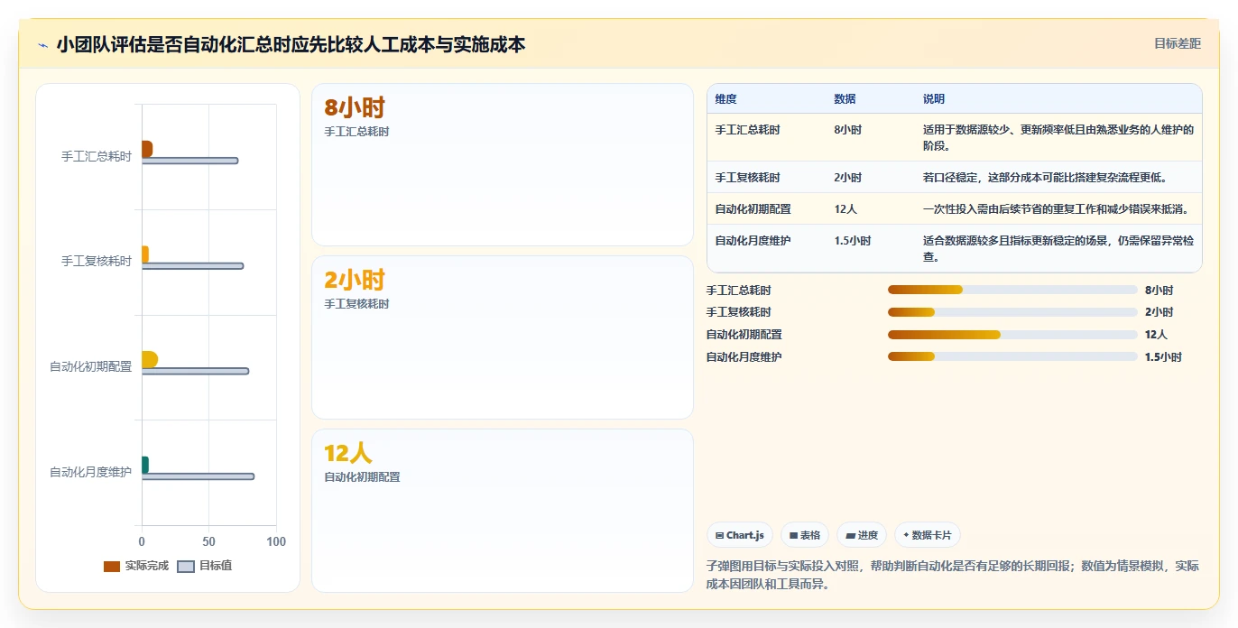1238x628 pixels.
Task: Click the 手工复核耗时 caption under the 2小时 card
Action: pos(356,304)
